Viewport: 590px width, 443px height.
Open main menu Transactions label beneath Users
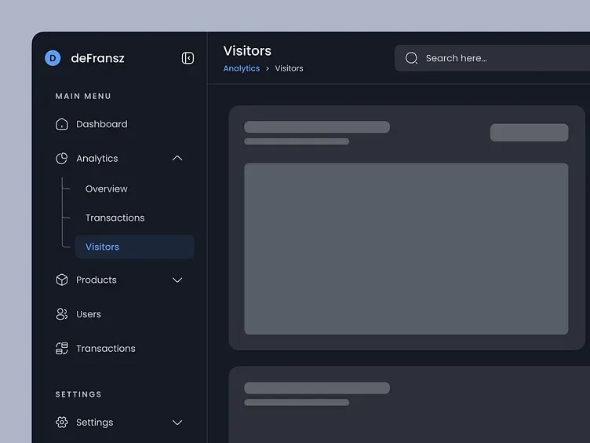106,349
